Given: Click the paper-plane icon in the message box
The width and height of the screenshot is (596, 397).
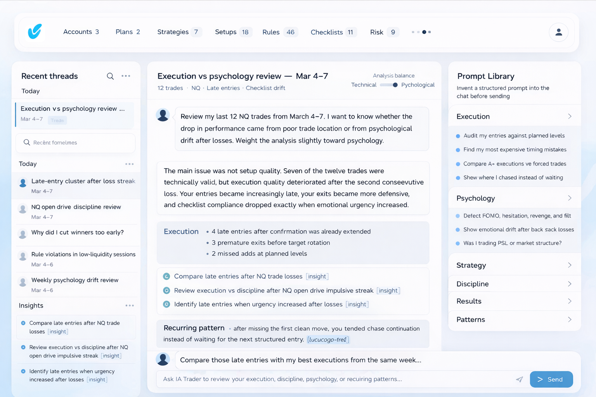Looking at the screenshot, I should pyautogui.click(x=519, y=379).
